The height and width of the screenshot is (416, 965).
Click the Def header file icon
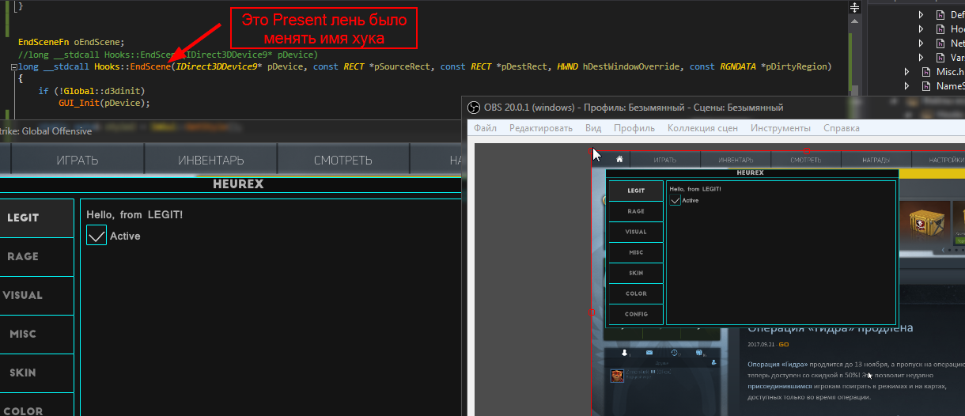tap(940, 15)
